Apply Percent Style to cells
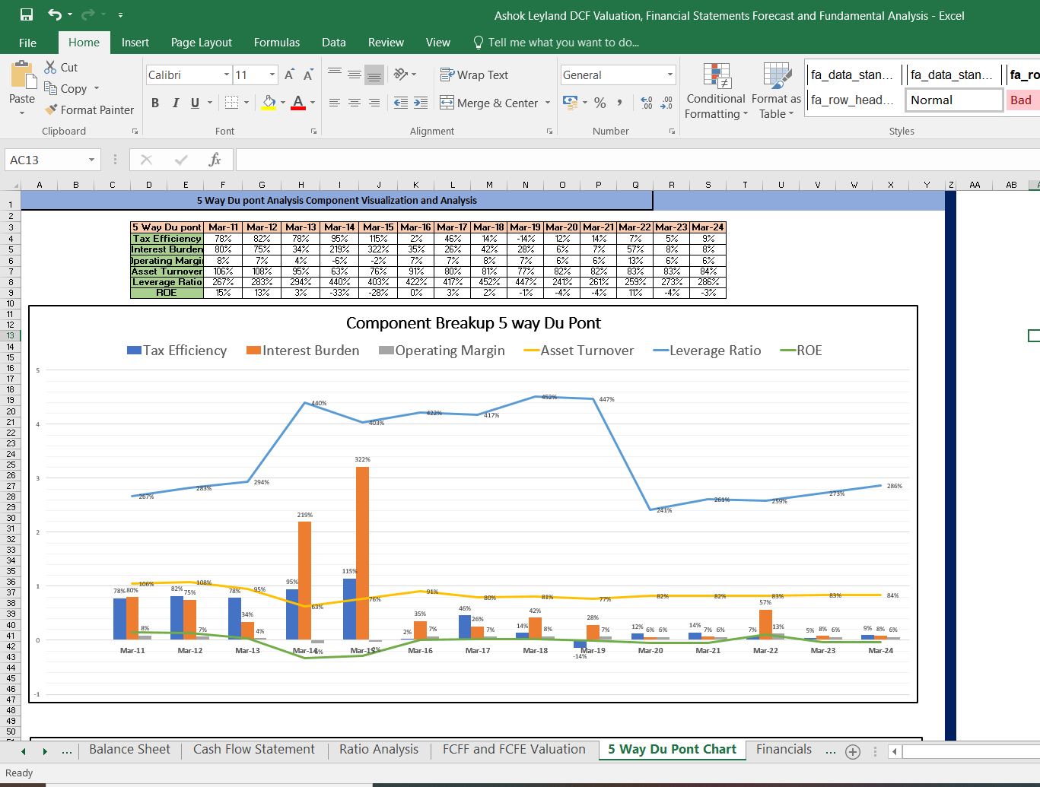The width and height of the screenshot is (1040, 787). pyautogui.click(x=600, y=103)
